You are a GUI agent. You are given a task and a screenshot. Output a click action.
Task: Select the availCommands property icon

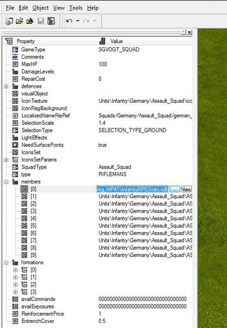(x=15, y=299)
